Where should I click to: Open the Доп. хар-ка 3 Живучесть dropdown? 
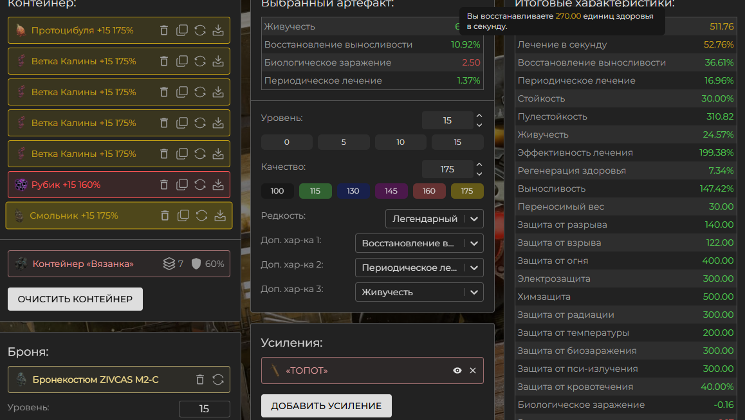419,292
